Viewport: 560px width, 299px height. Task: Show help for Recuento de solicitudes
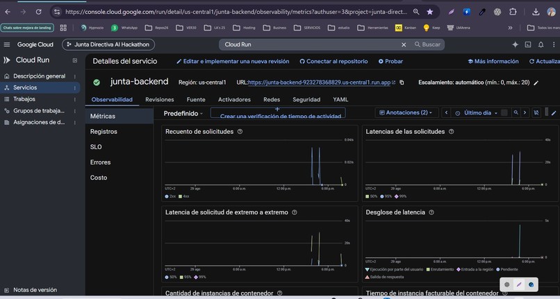(240, 132)
